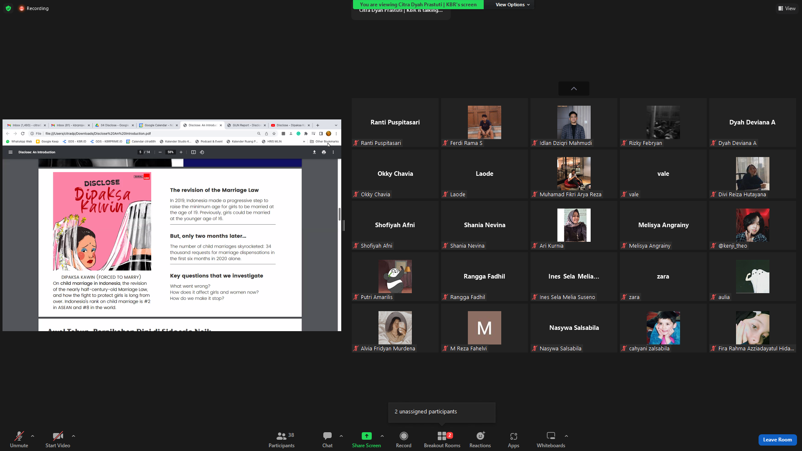Click the green Share Screen icon
This screenshot has height=451, width=802.
[366, 436]
